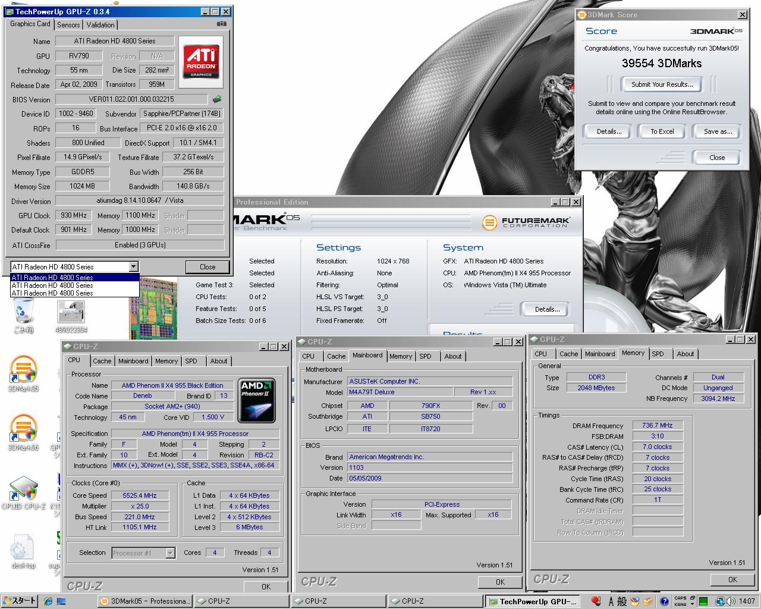Click the 39554 3DMarks score text
This screenshot has width=761, height=609.
[662, 63]
